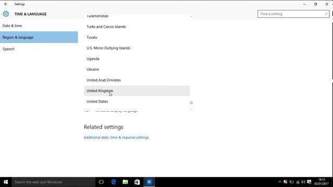Viewport: 333px width, 187px height.
Task: Pick Turks and Caicos Islands
Action: click(137, 26)
